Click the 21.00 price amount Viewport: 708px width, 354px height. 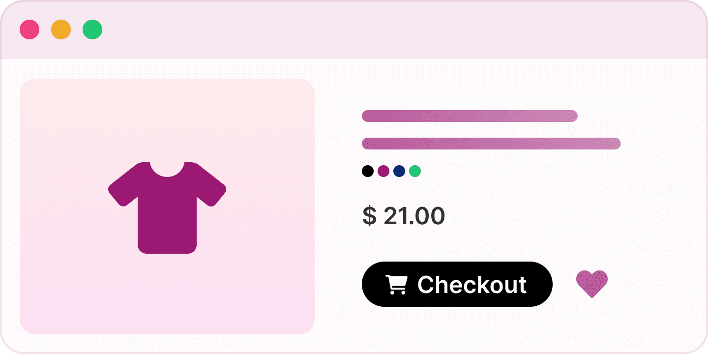414,216
